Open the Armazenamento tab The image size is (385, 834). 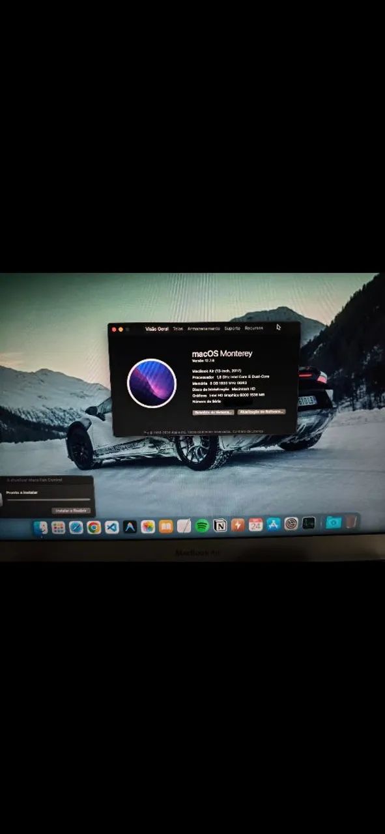(x=204, y=328)
